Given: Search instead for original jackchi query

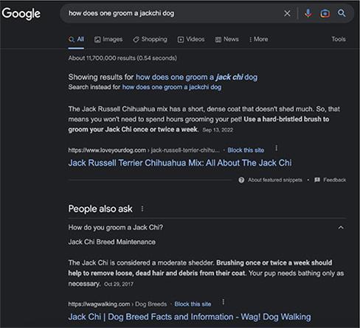Looking at the screenshot, I should (x=172, y=87).
